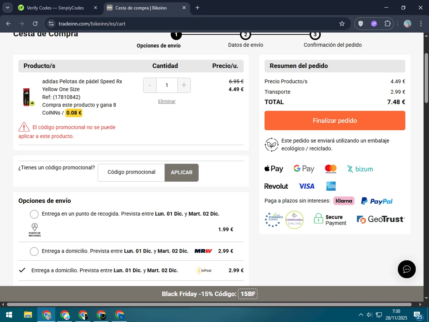Click the Google Pay logo
Screen dimensions: 429x322
point(304,169)
